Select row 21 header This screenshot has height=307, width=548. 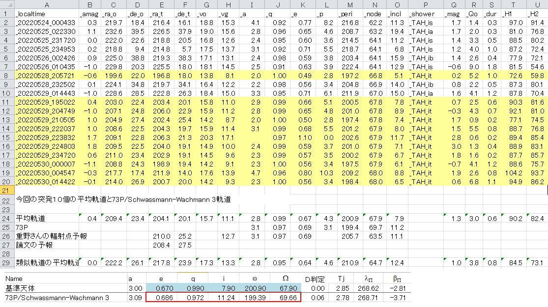point(6,190)
